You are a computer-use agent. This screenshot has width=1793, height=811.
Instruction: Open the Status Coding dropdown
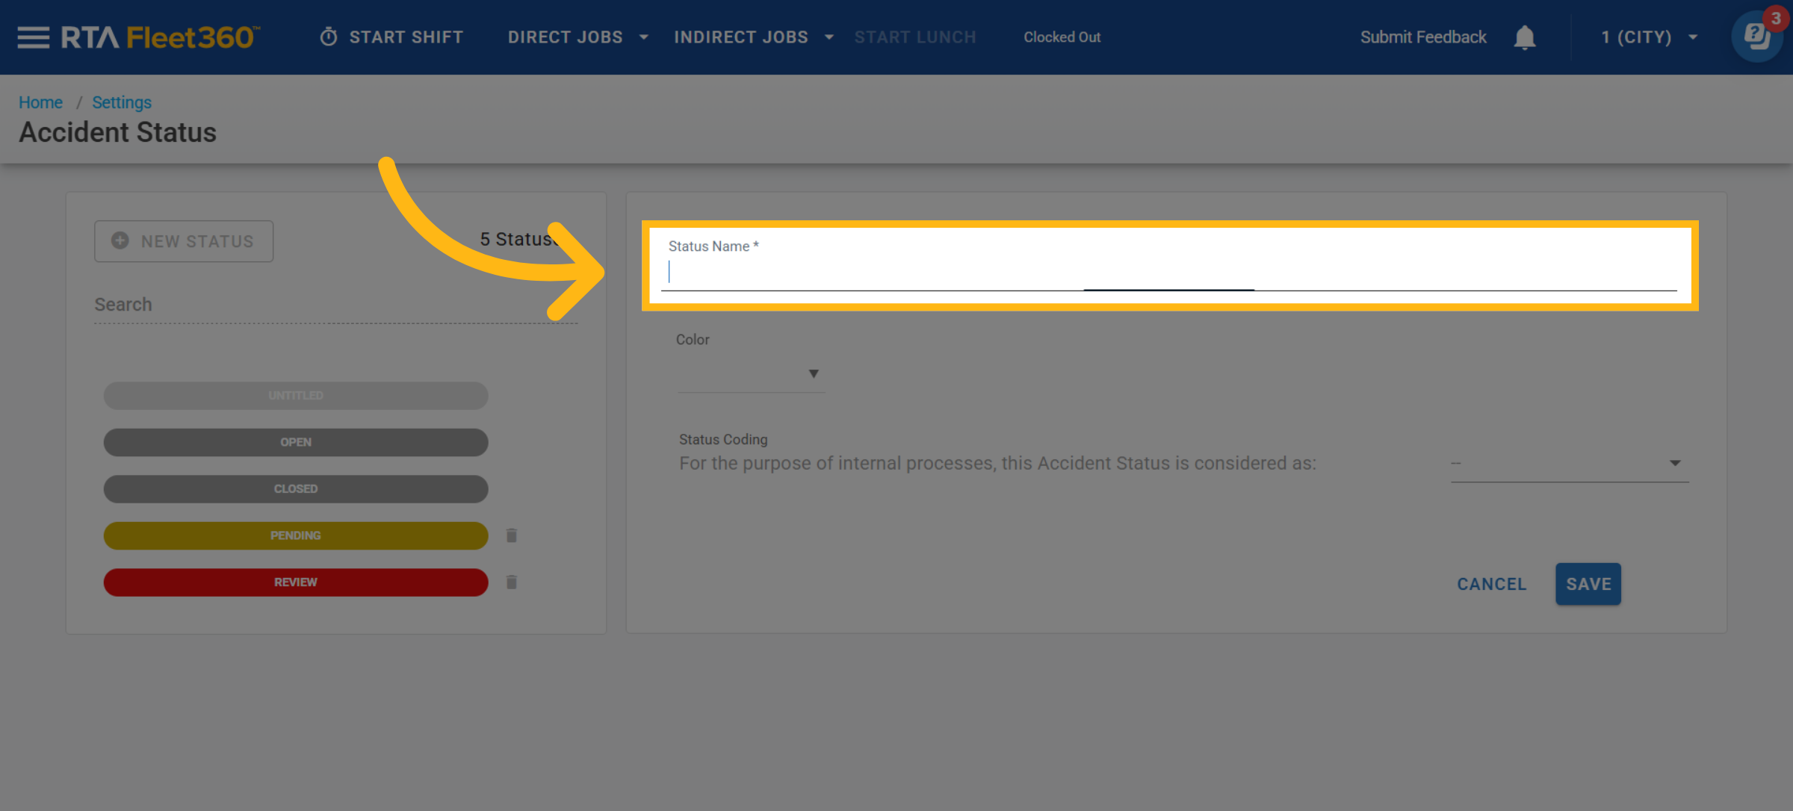click(x=1569, y=464)
